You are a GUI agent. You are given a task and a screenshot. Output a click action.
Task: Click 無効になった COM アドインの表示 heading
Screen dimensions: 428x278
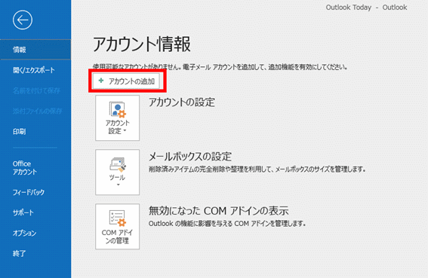click(219, 211)
